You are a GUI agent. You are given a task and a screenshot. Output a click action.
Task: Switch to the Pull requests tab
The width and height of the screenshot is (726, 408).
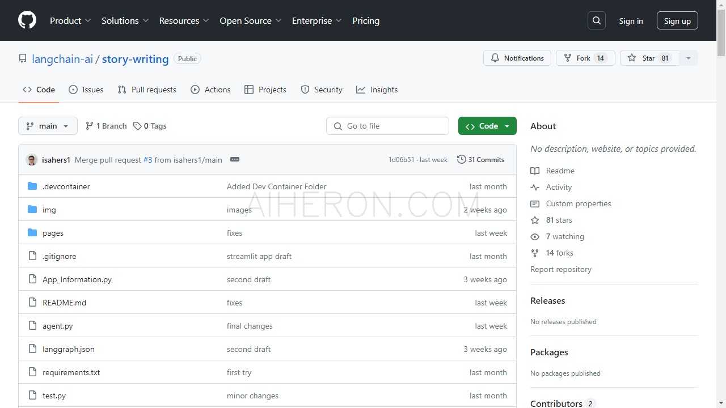point(147,90)
